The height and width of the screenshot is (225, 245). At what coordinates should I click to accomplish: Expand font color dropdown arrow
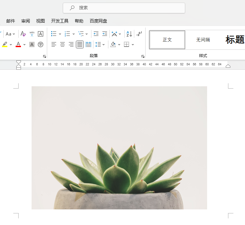coord(24,44)
